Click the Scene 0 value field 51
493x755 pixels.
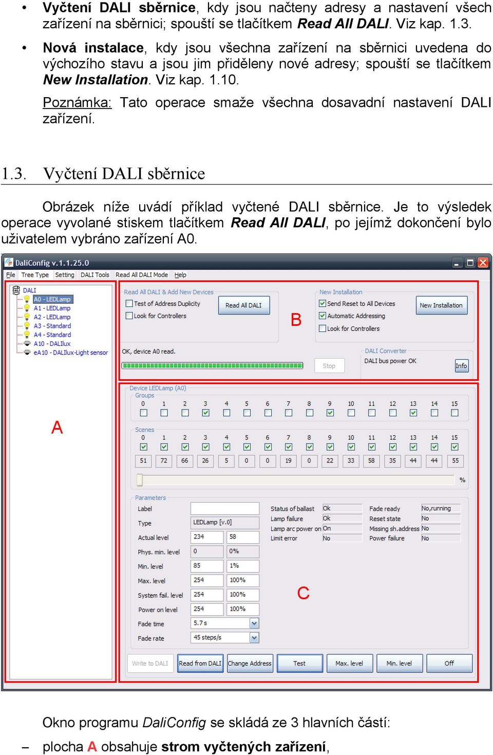point(143,461)
